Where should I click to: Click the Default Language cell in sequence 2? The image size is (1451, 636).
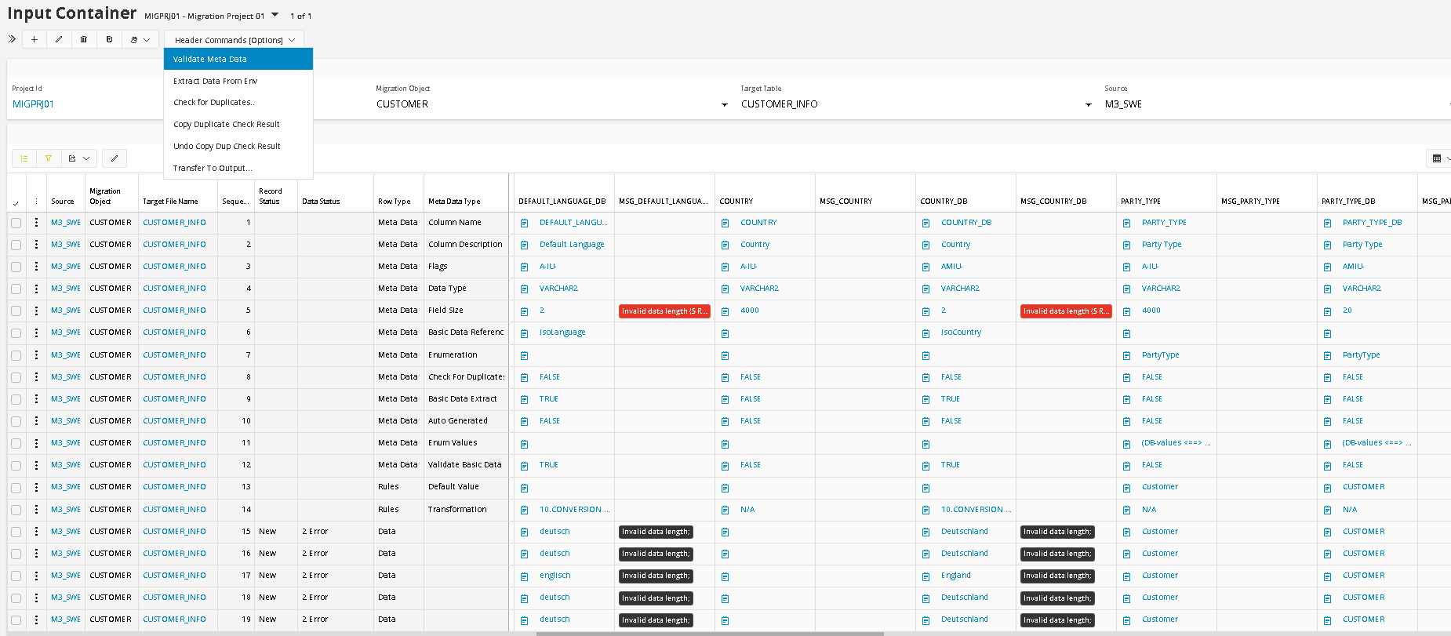pyautogui.click(x=572, y=245)
